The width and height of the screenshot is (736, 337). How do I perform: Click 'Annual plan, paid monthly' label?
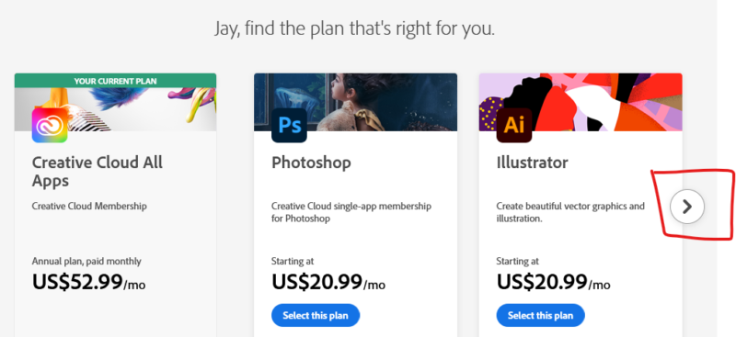pos(86,261)
